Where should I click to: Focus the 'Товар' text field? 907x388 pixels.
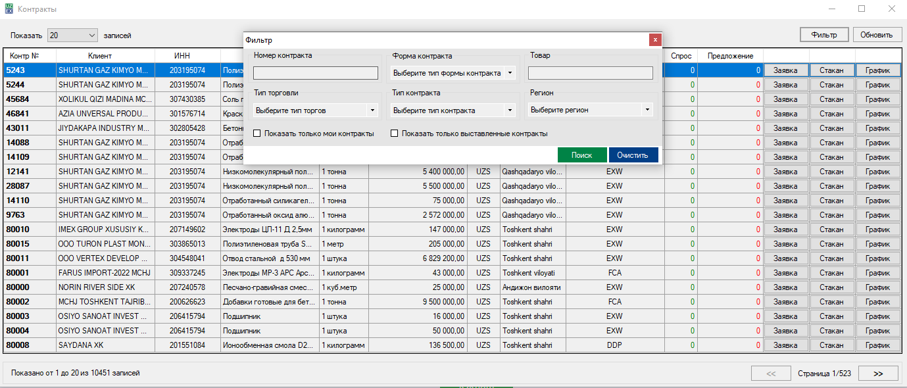[x=590, y=73]
